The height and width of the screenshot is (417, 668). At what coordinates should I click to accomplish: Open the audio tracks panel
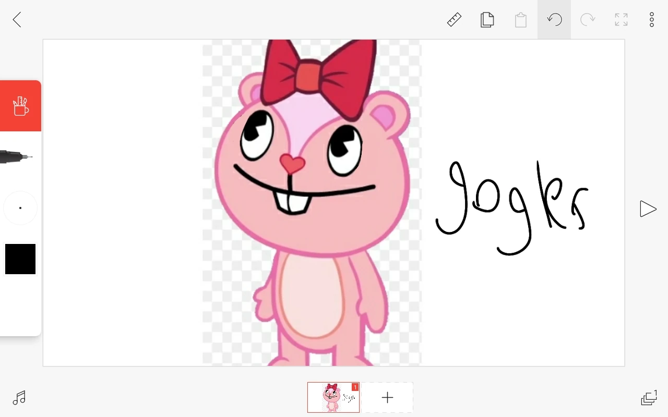19,398
